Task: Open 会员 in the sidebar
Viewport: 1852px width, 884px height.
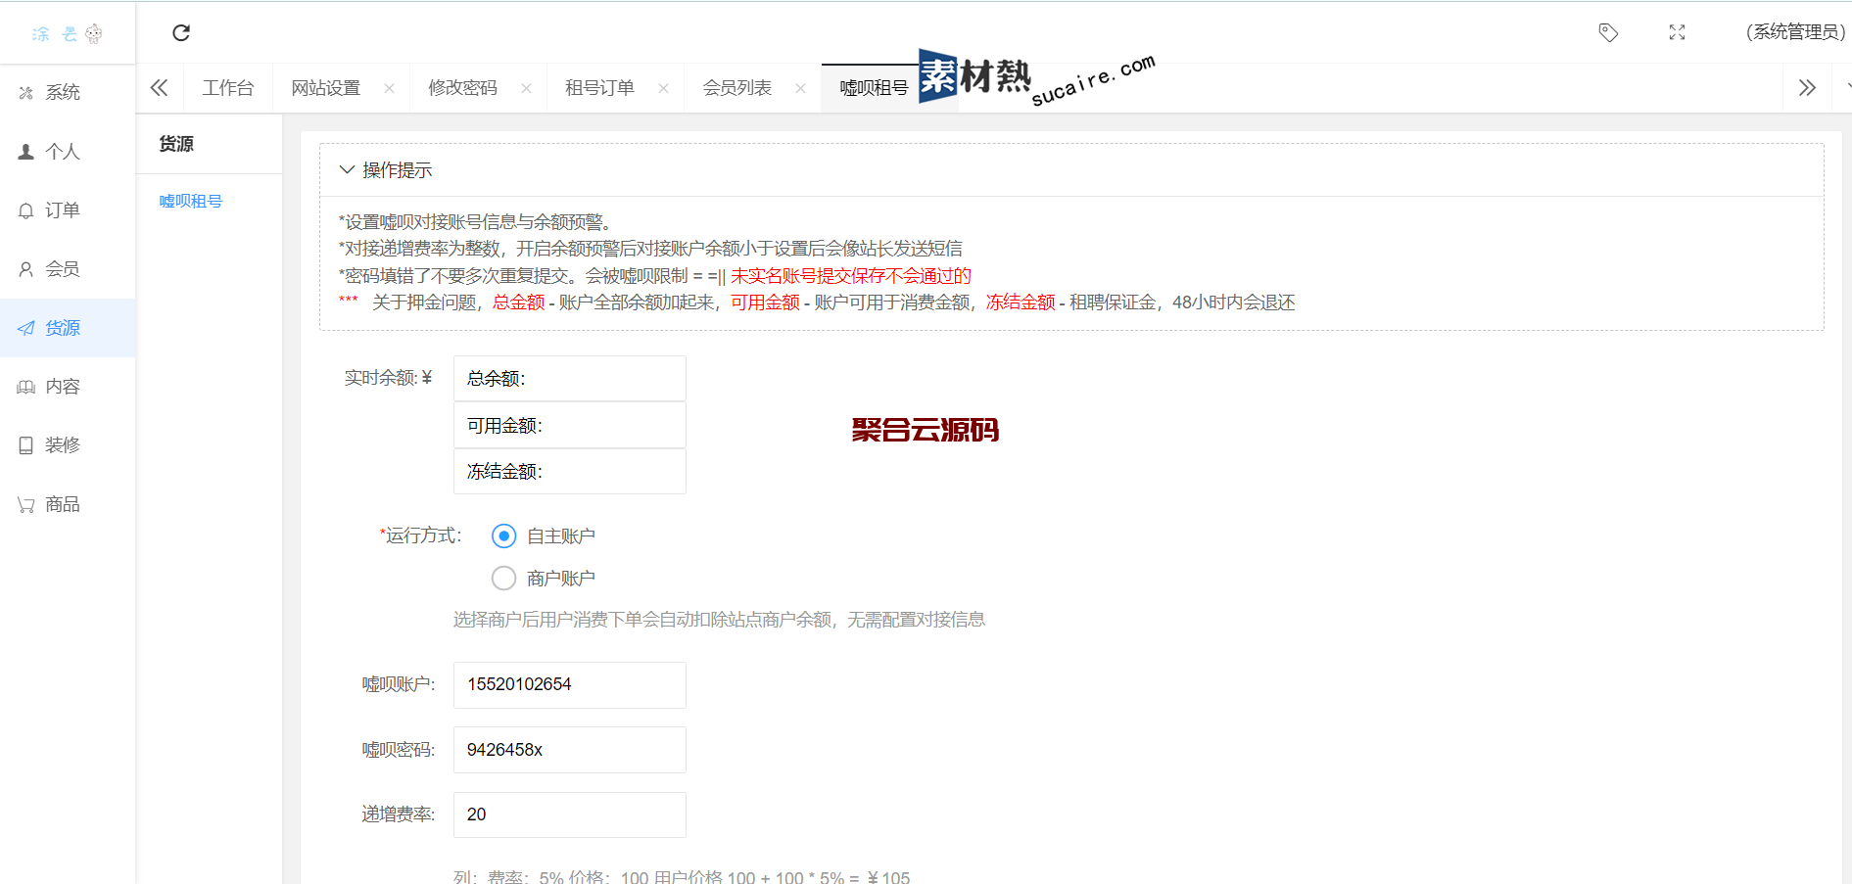Action: [68, 269]
